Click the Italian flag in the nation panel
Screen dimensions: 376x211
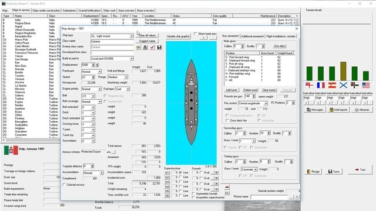point(11,150)
